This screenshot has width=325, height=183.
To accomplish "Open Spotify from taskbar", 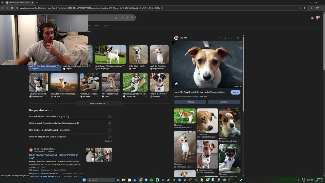I will point(152,180).
